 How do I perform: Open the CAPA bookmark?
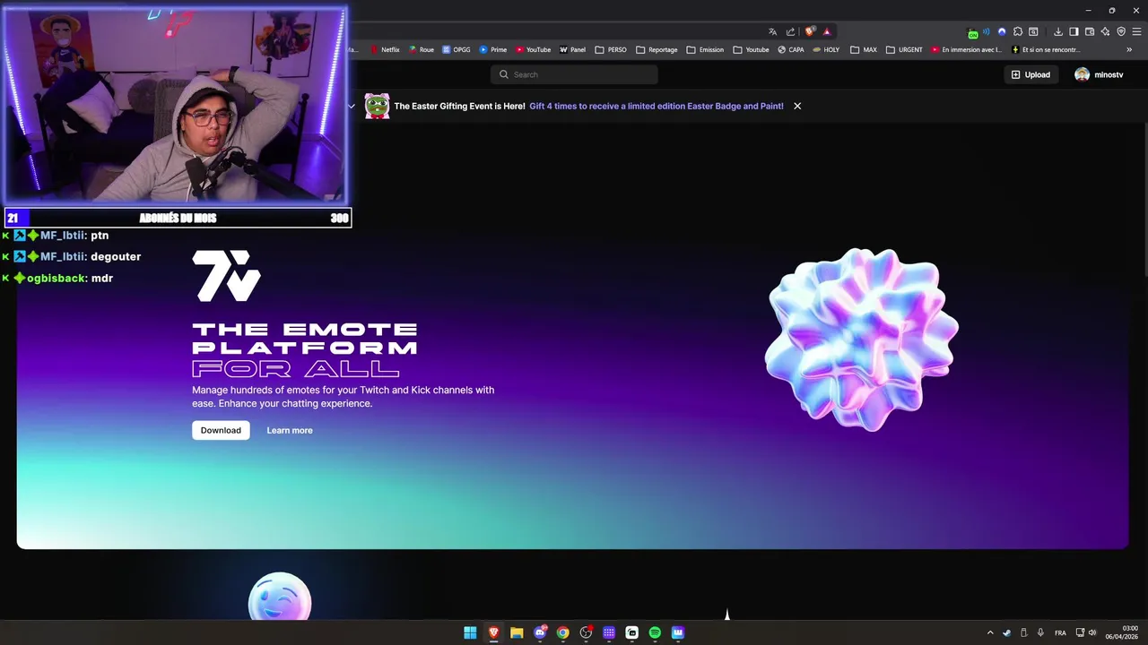791,49
